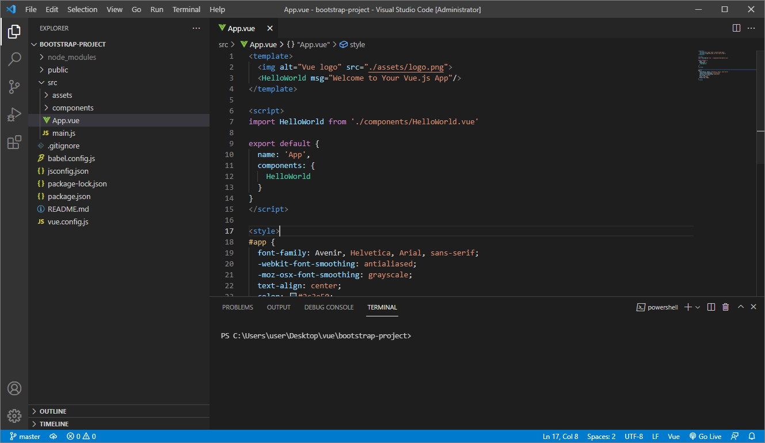Open the Manage gear icon
The image size is (765, 443).
tap(14, 415)
